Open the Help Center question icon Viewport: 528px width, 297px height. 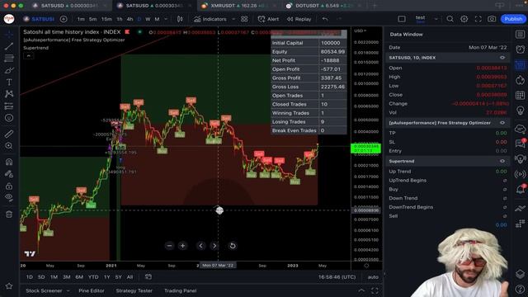(x=521, y=289)
